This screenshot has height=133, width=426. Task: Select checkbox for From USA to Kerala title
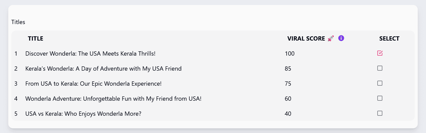[380, 83]
